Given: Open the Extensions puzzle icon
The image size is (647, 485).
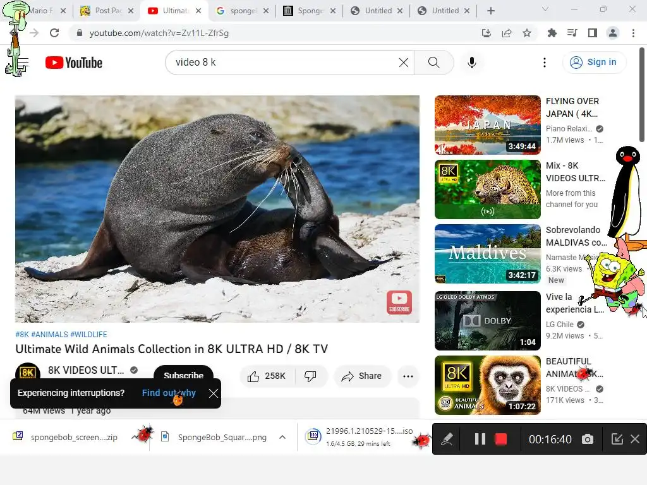Looking at the screenshot, I should coord(552,33).
